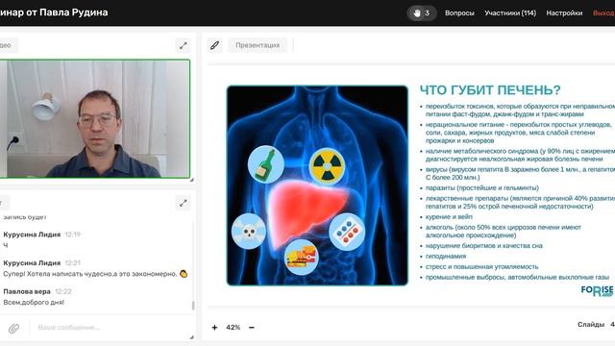This screenshot has height=346, width=615.
Task: Select the pencil drawing tool
Action: click(214, 45)
